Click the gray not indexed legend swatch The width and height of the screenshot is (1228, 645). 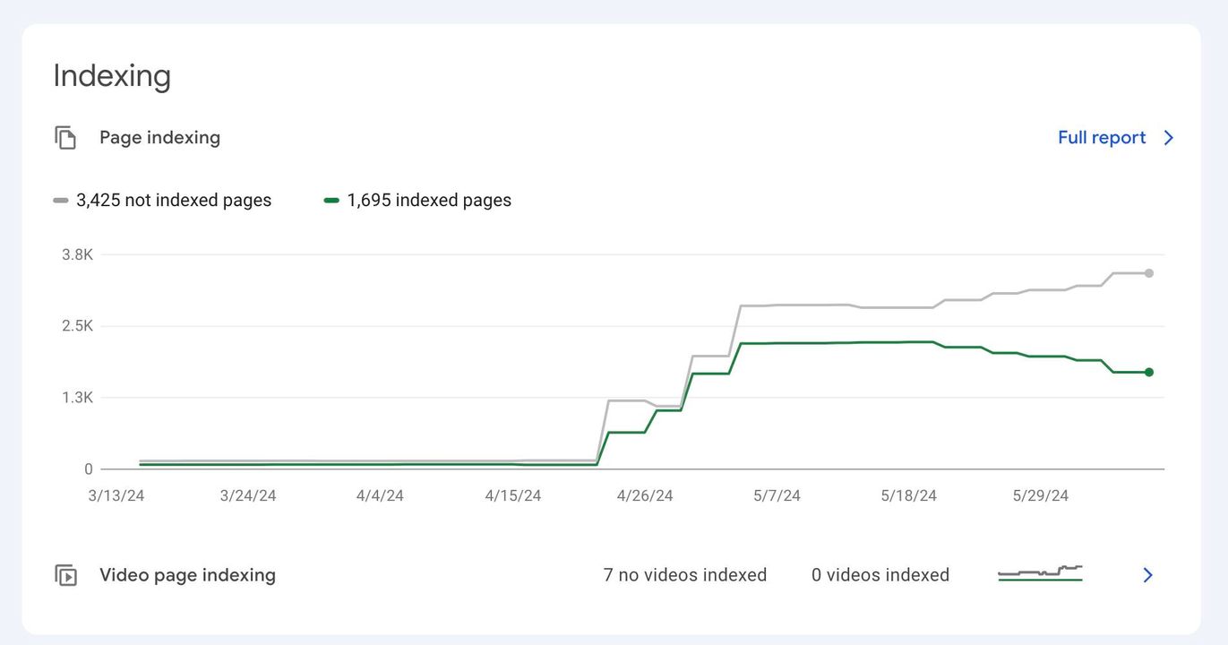click(61, 201)
